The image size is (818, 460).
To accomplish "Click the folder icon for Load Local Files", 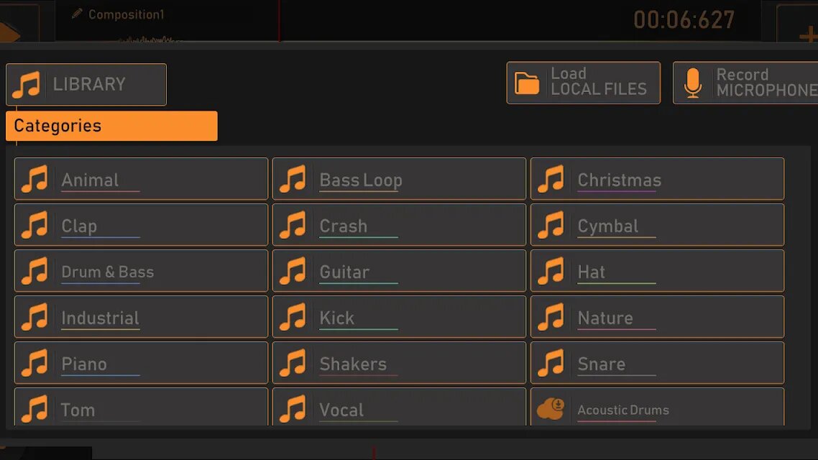I will (527, 83).
